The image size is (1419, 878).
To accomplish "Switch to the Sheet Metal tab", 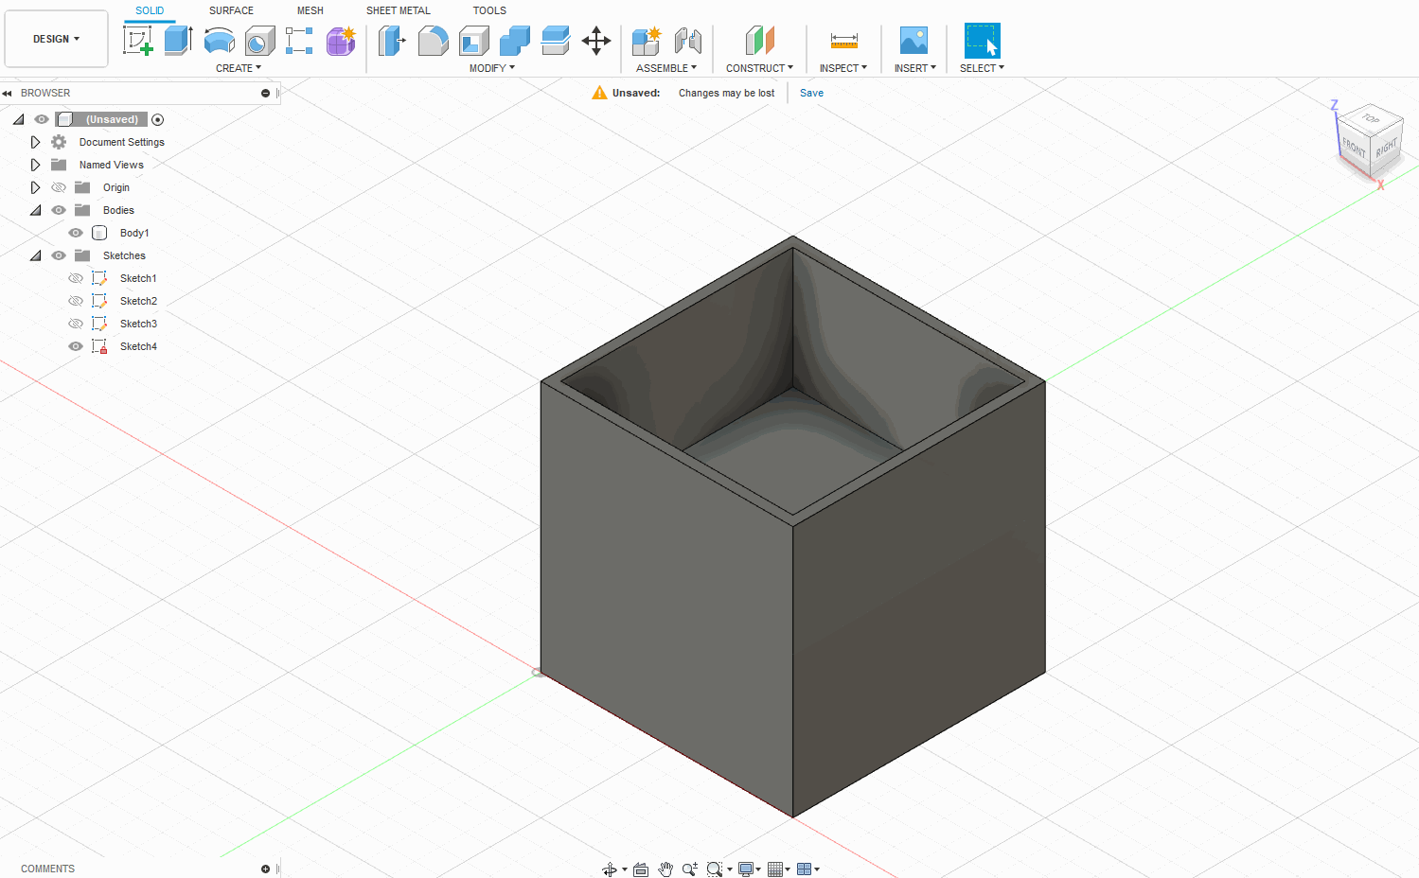I will (x=398, y=10).
